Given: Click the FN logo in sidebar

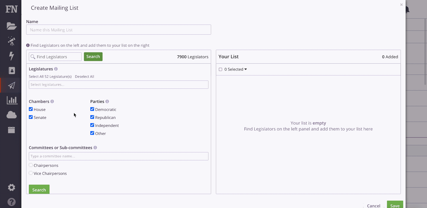Looking at the screenshot, I should (12, 9).
